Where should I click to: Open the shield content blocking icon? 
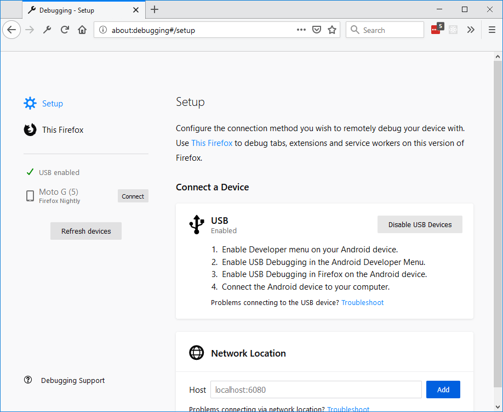[x=317, y=30]
